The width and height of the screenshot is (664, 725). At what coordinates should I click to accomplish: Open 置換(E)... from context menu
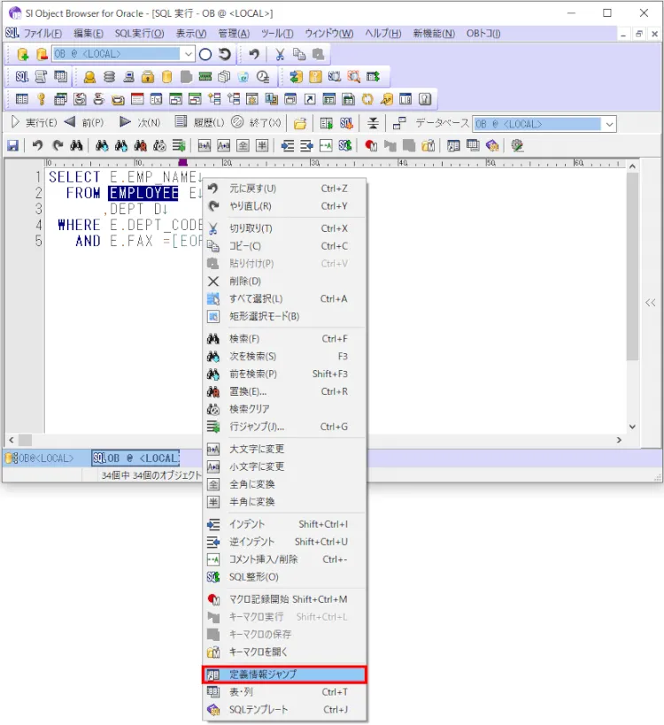pyautogui.click(x=284, y=391)
